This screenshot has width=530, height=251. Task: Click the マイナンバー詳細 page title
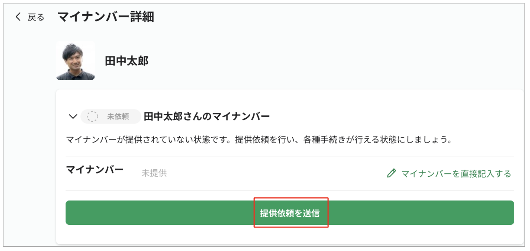tap(106, 17)
